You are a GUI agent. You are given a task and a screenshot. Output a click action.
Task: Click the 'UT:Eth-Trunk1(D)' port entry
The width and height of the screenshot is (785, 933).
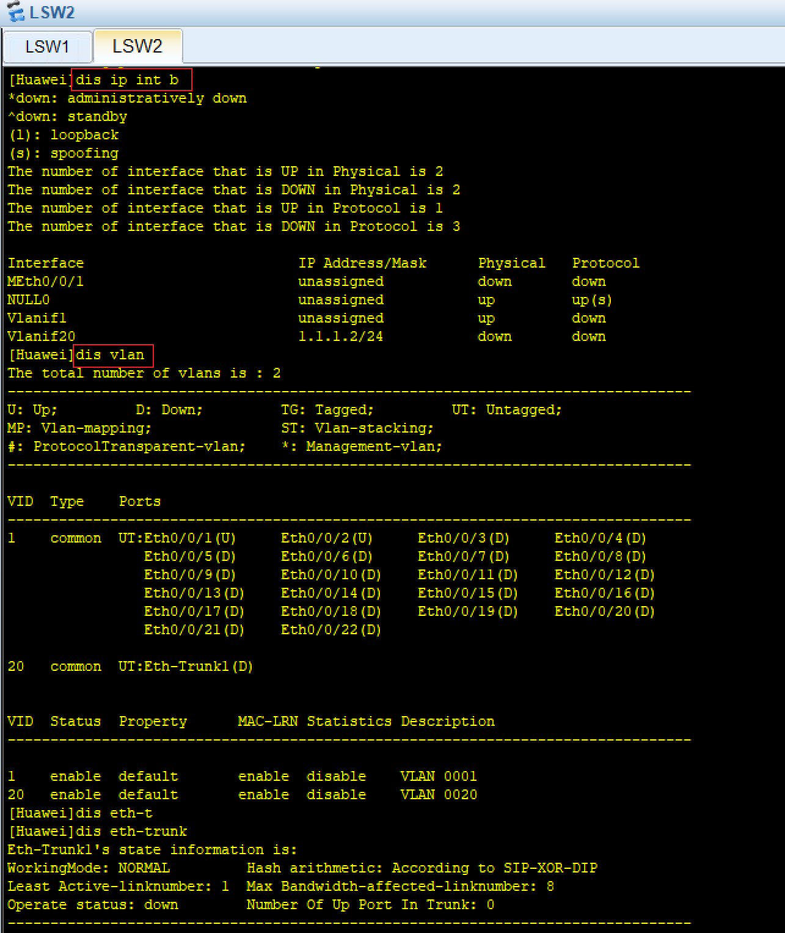tap(186, 667)
